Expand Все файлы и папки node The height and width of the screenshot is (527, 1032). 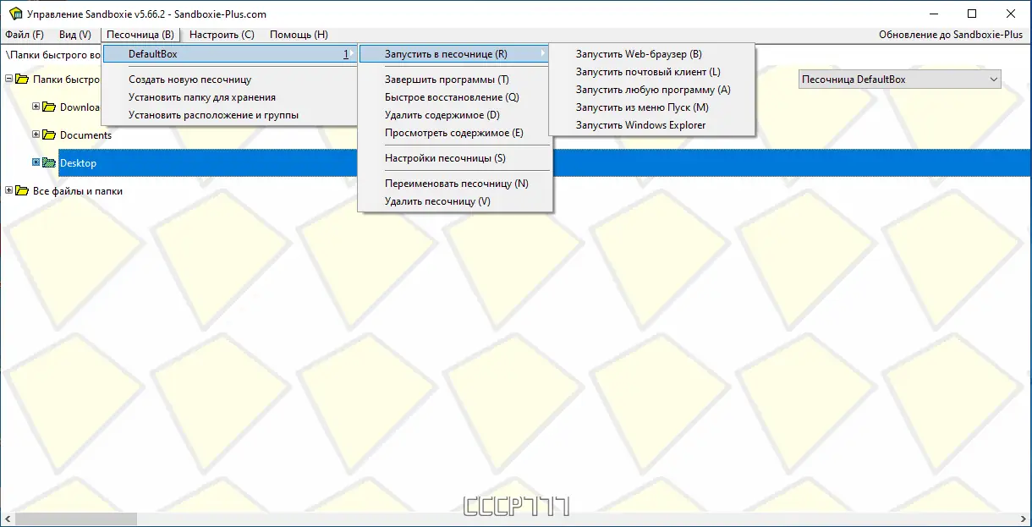pos(9,190)
